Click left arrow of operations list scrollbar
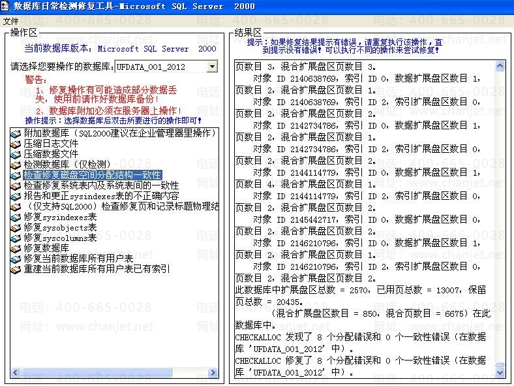 pos(16,372)
